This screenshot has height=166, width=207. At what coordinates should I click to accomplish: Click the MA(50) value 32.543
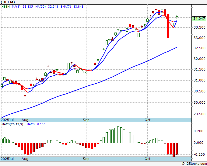coord(53,7)
